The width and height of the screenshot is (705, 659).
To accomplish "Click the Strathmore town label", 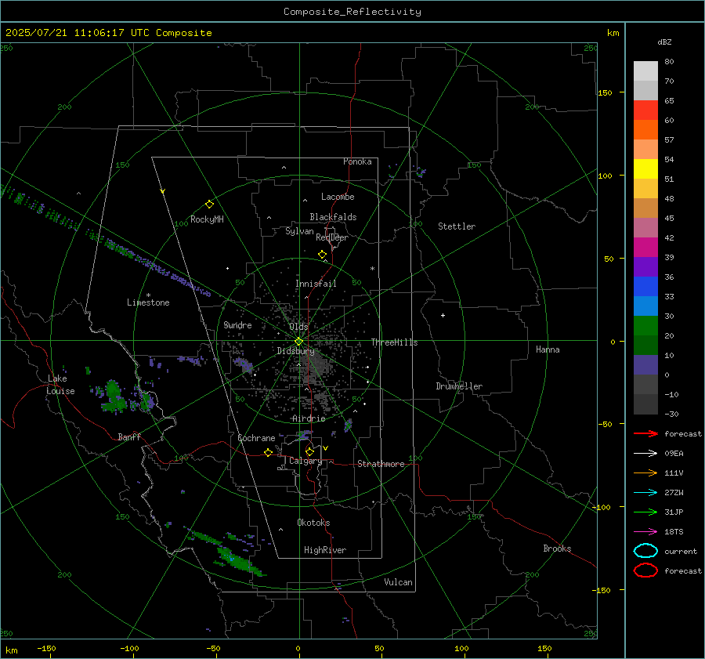I will (x=381, y=464).
